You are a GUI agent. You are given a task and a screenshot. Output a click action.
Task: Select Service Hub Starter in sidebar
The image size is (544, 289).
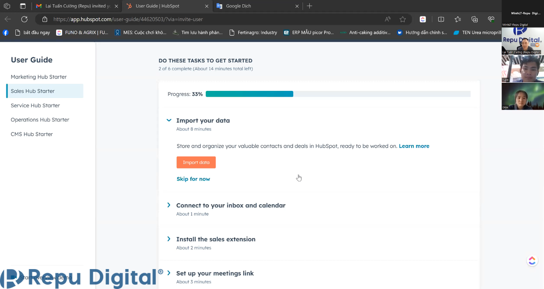[35, 105]
